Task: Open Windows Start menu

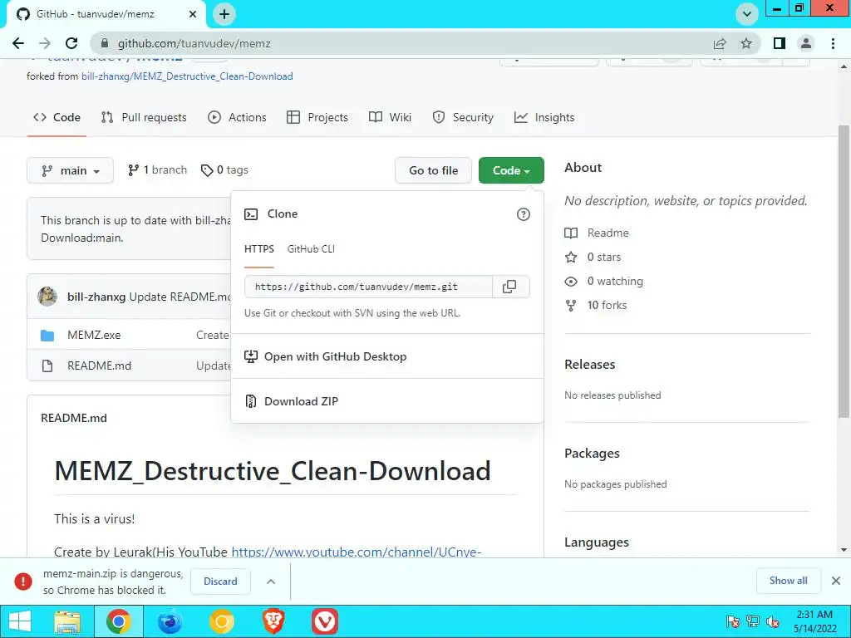Action: pyautogui.click(x=20, y=621)
